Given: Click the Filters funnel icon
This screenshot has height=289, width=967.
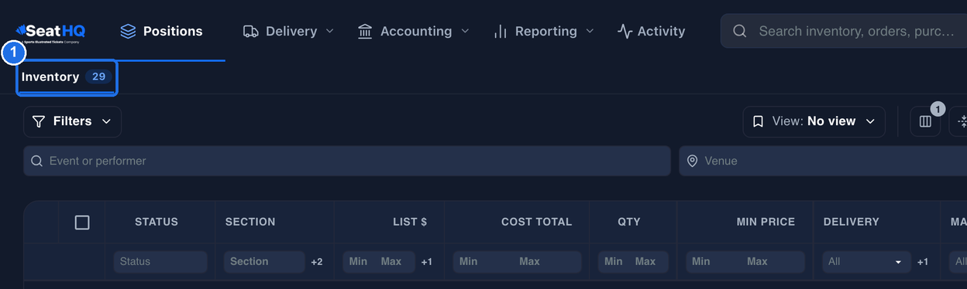Looking at the screenshot, I should coord(39,122).
